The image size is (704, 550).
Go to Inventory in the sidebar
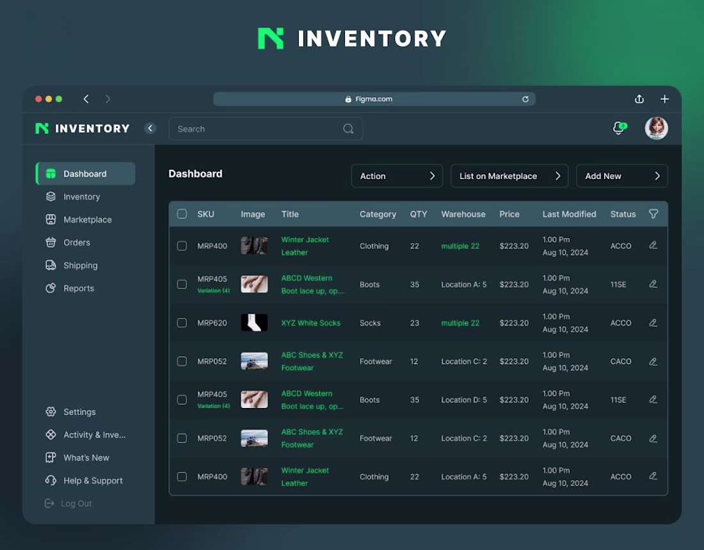coord(82,196)
